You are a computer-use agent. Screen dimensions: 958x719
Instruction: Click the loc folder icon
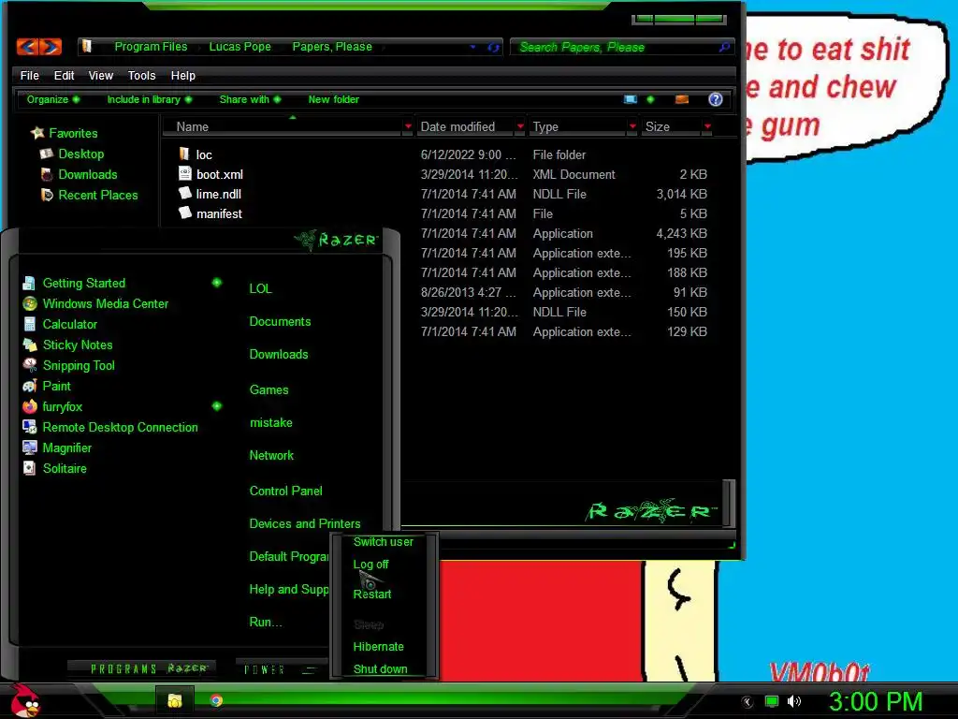(184, 154)
